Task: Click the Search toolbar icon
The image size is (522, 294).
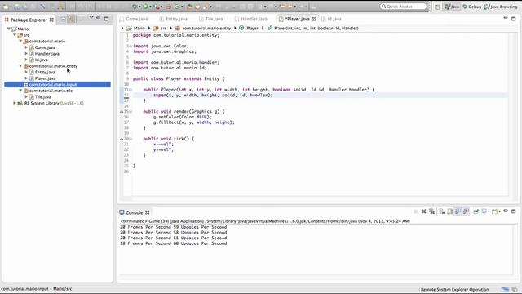Action: coord(206,7)
